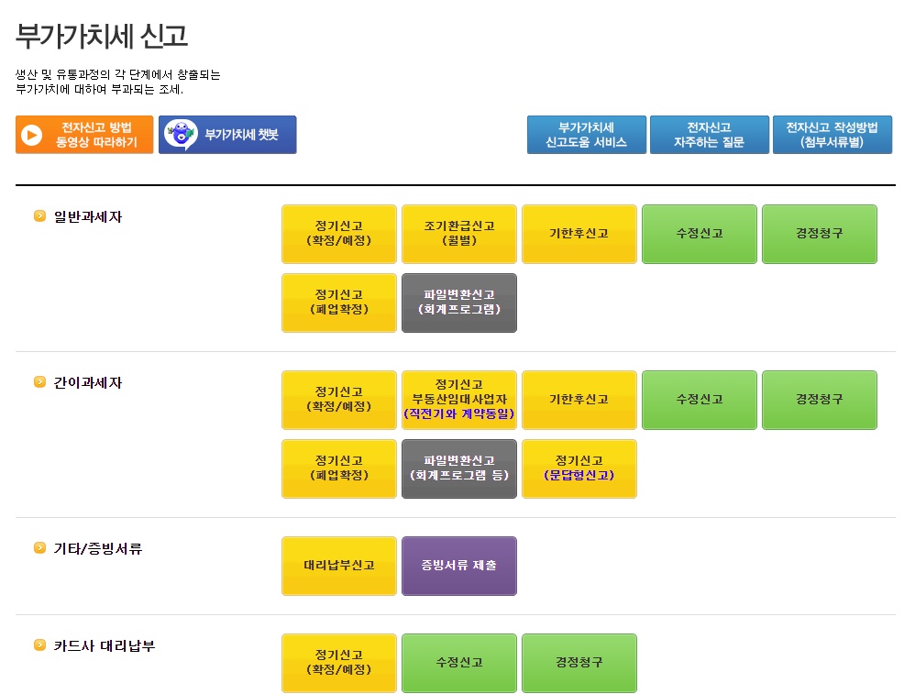
Task: Click the bullet icon next to 일반과세자
Action: pyautogui.click(x=39, y=216)
